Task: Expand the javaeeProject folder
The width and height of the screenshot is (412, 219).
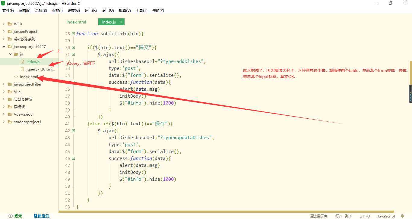Action: [4, 31]
